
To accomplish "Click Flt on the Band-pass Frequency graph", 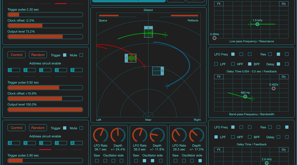I will (218, 77).
